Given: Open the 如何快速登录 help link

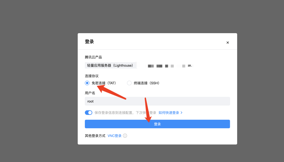Looking at the screenshot, I should pos(171,113).
